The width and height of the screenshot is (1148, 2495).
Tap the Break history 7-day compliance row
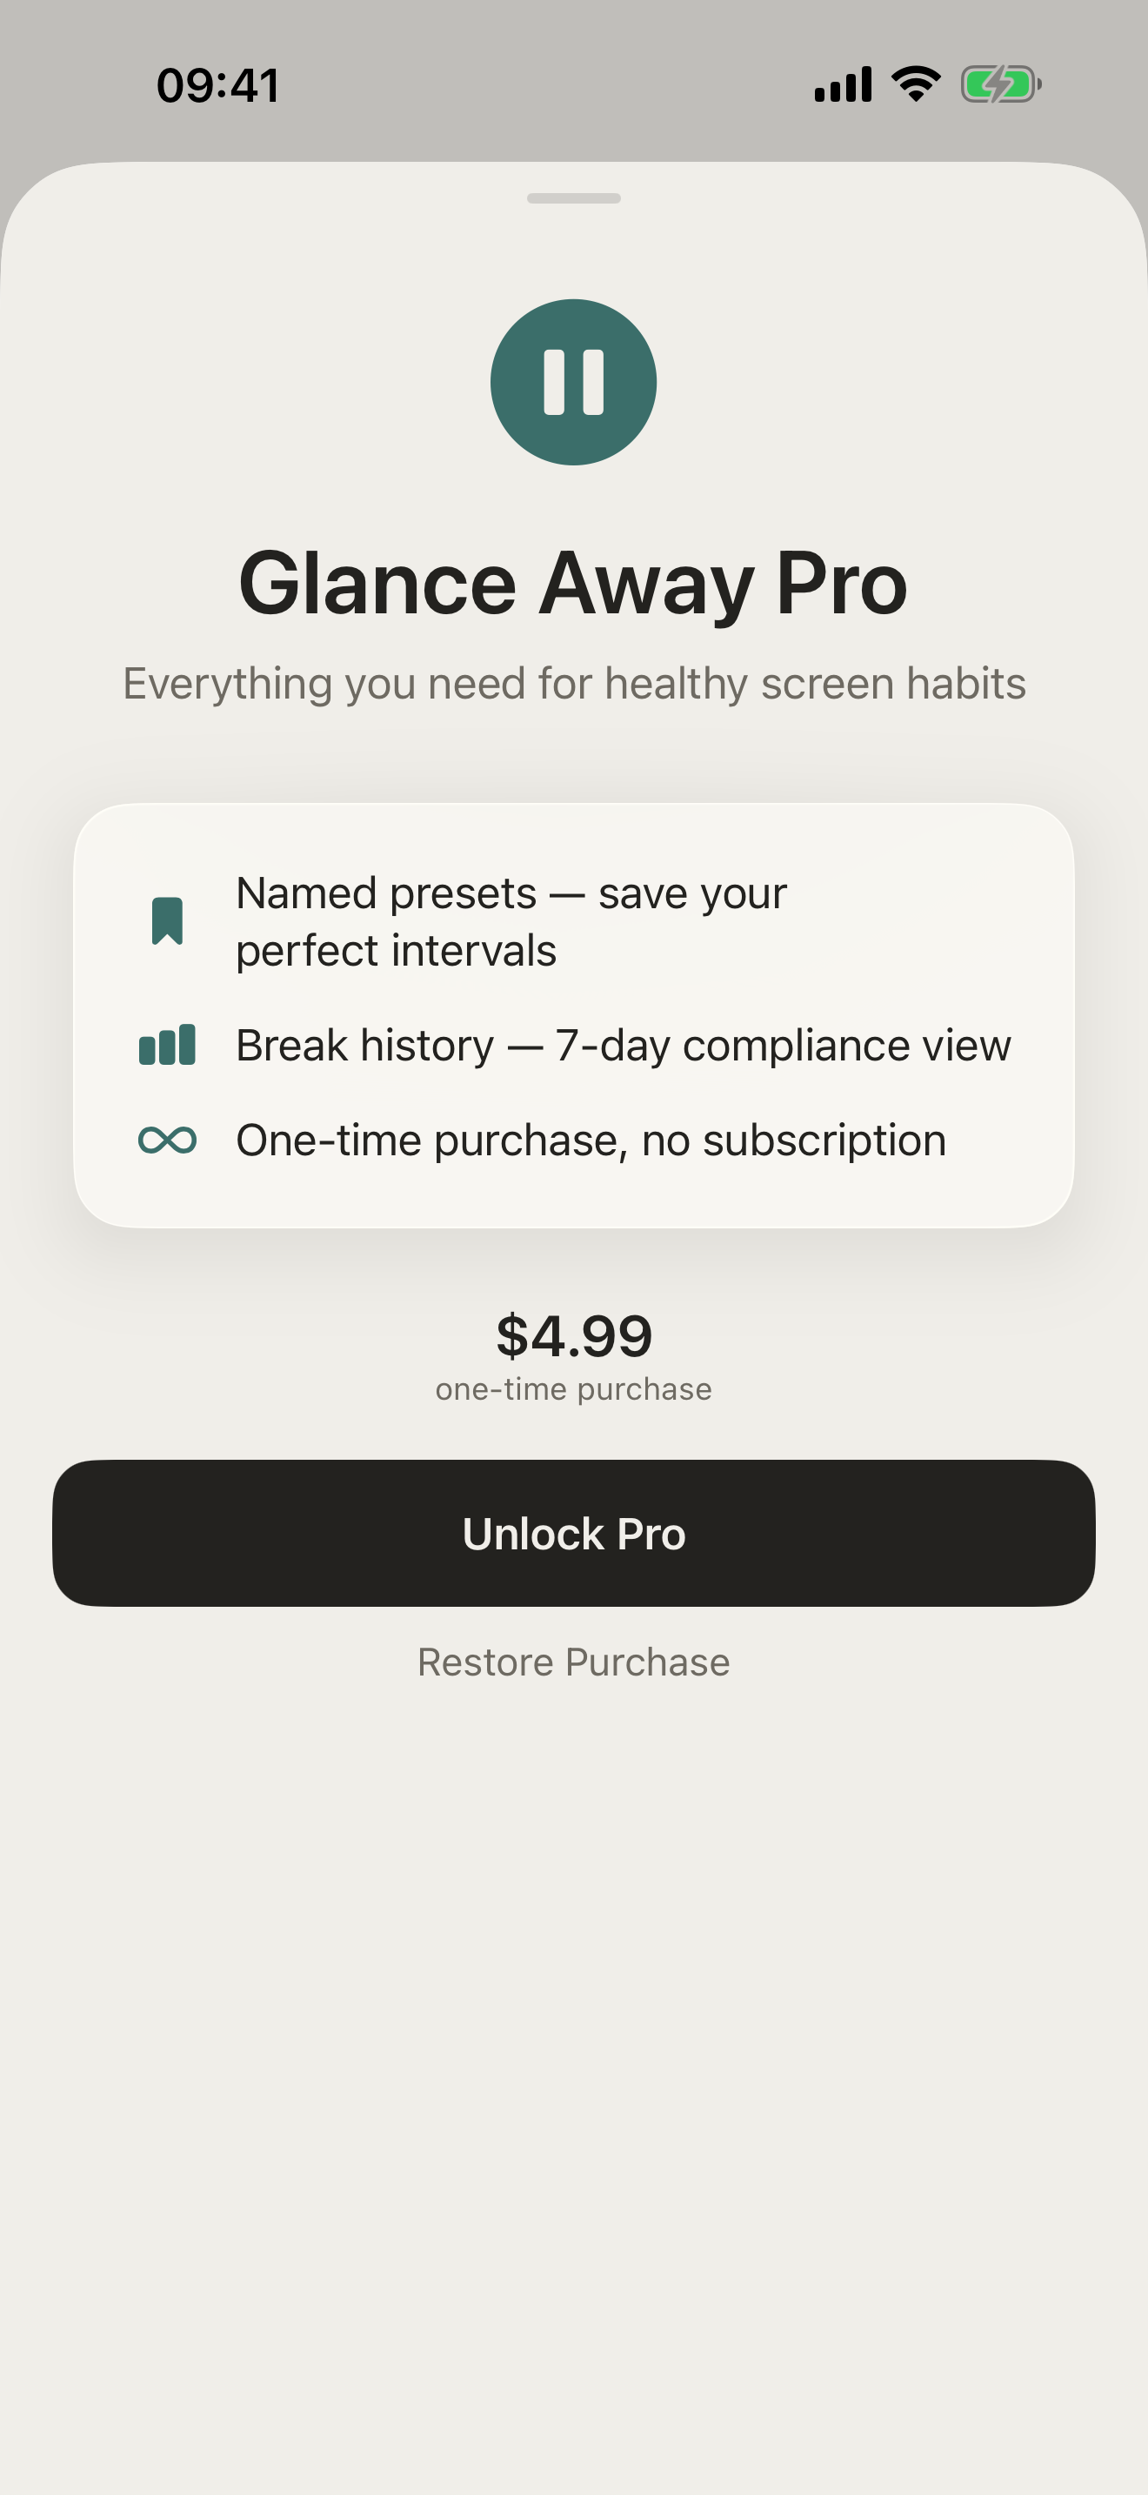coord(575,1045)
